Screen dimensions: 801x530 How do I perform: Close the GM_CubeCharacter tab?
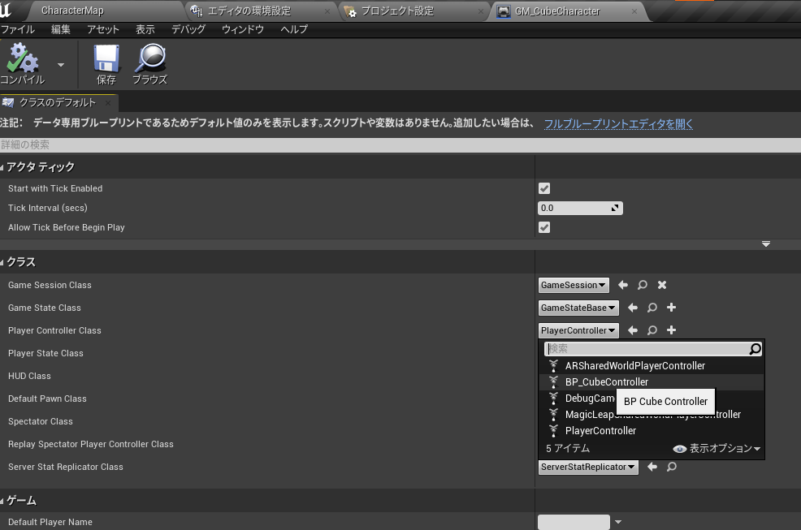(x=634, y=11)
